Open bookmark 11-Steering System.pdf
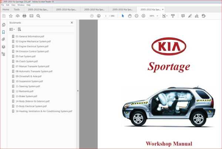222x149 pixels. (28, 86)
